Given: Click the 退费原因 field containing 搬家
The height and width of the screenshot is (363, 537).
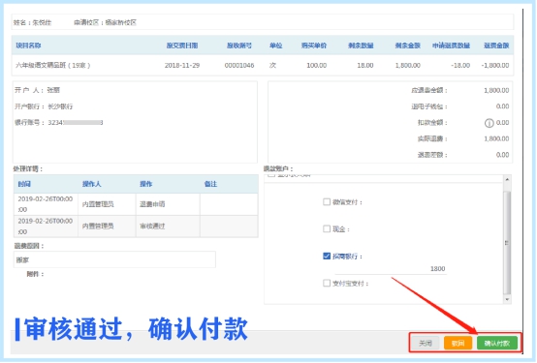Looking at the screenshot, I should point(114,259).
